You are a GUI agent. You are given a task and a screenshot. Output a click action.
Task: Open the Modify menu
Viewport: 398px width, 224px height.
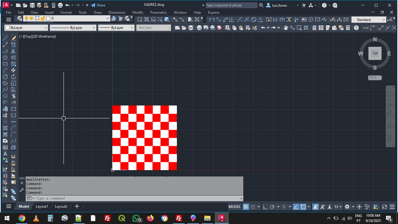[x=138, y=13]
